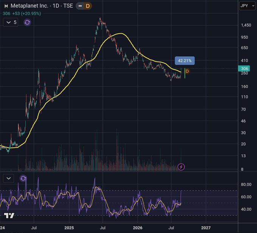Click the 160 price axis label
The image size is (257, 233).
pyautogui.click(x=245, y=87)
